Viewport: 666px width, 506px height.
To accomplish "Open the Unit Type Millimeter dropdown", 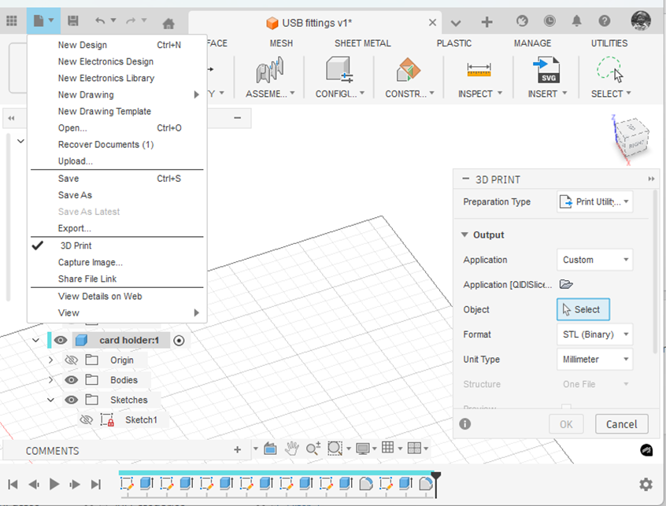I will [x=594, y=360].
